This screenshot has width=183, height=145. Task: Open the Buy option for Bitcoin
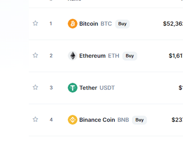tap(122, 24)
